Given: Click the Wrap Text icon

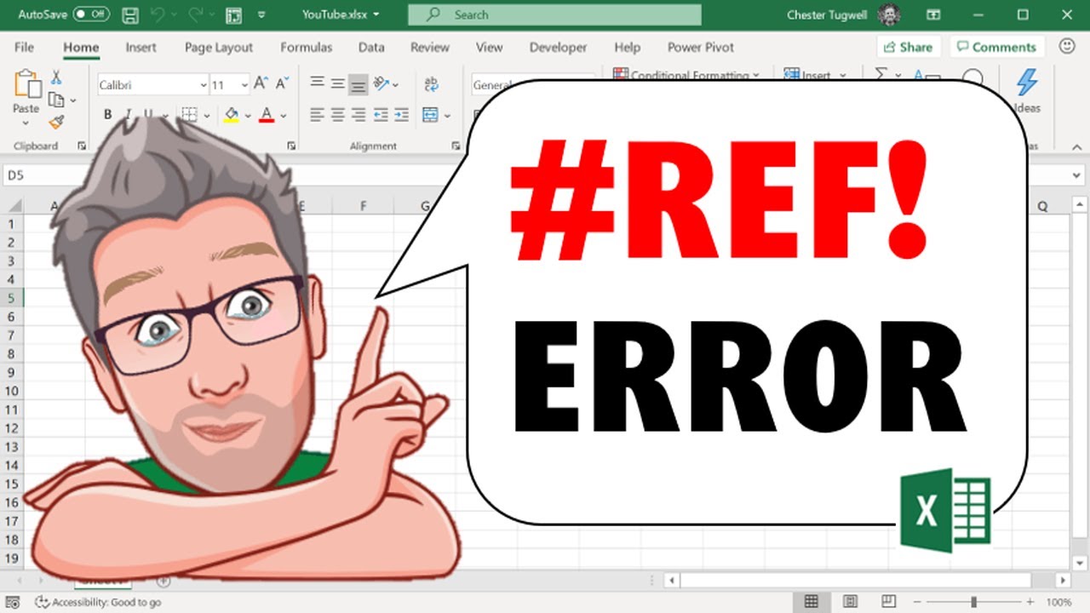Looking at the screenshot, I should pos(431,83).
